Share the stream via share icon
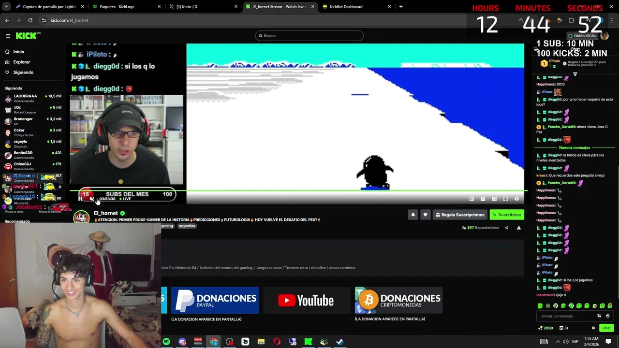619x348 pixels. point(506,228)
